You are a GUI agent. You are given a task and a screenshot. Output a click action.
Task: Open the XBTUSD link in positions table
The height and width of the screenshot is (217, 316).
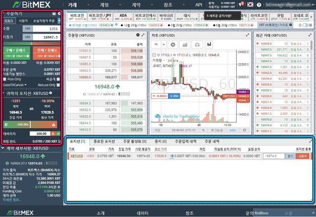pos(77,156)
